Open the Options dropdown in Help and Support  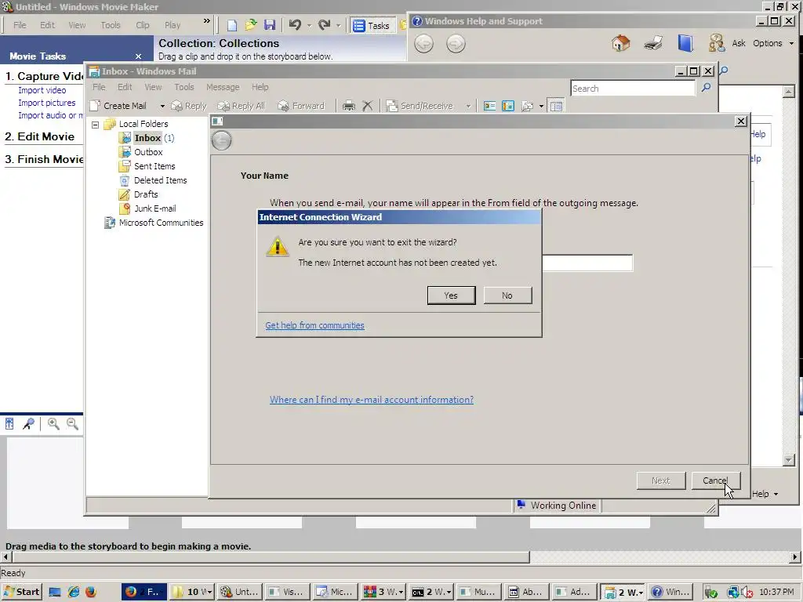772,44
